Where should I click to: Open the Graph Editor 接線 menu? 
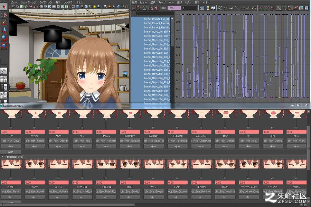179,2
